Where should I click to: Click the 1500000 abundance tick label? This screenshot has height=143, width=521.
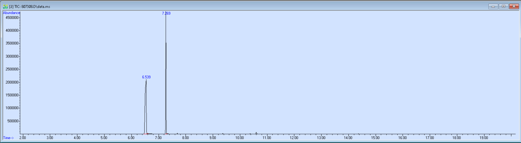[x=12, y=95]
